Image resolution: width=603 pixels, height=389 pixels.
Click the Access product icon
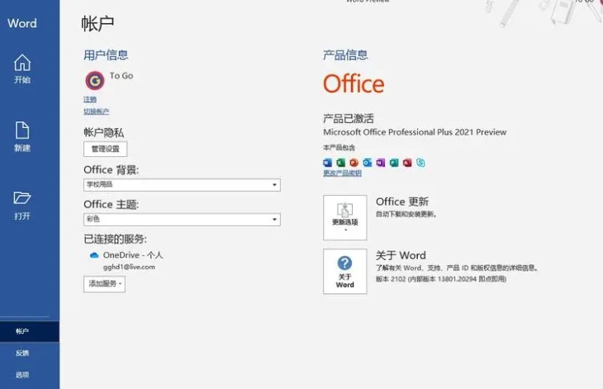406,163
